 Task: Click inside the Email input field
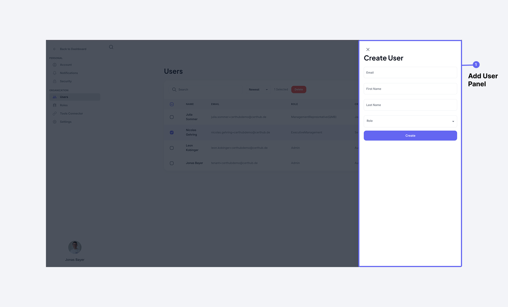[410, 72]
